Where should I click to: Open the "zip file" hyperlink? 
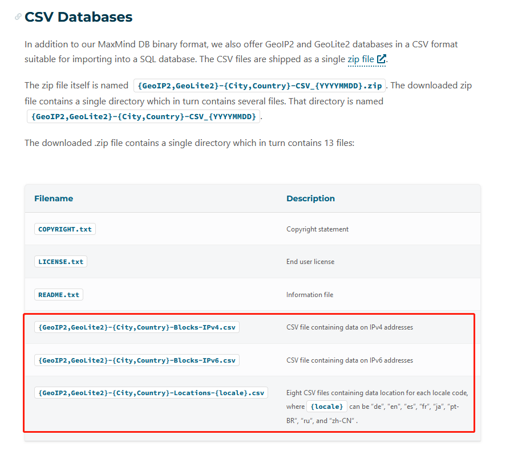361,59
